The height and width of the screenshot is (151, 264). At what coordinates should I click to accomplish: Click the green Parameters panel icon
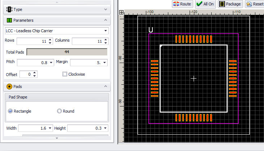(x=9, y=20)
